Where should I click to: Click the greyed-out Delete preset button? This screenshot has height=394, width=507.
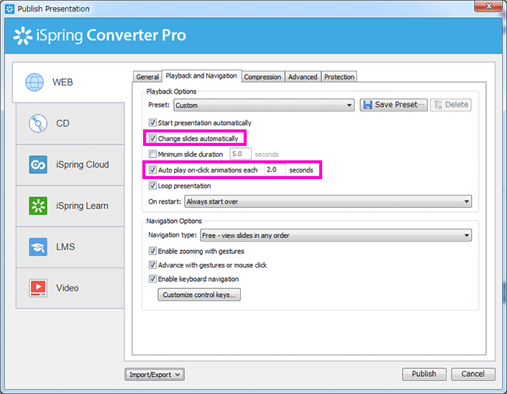[451, 105]
